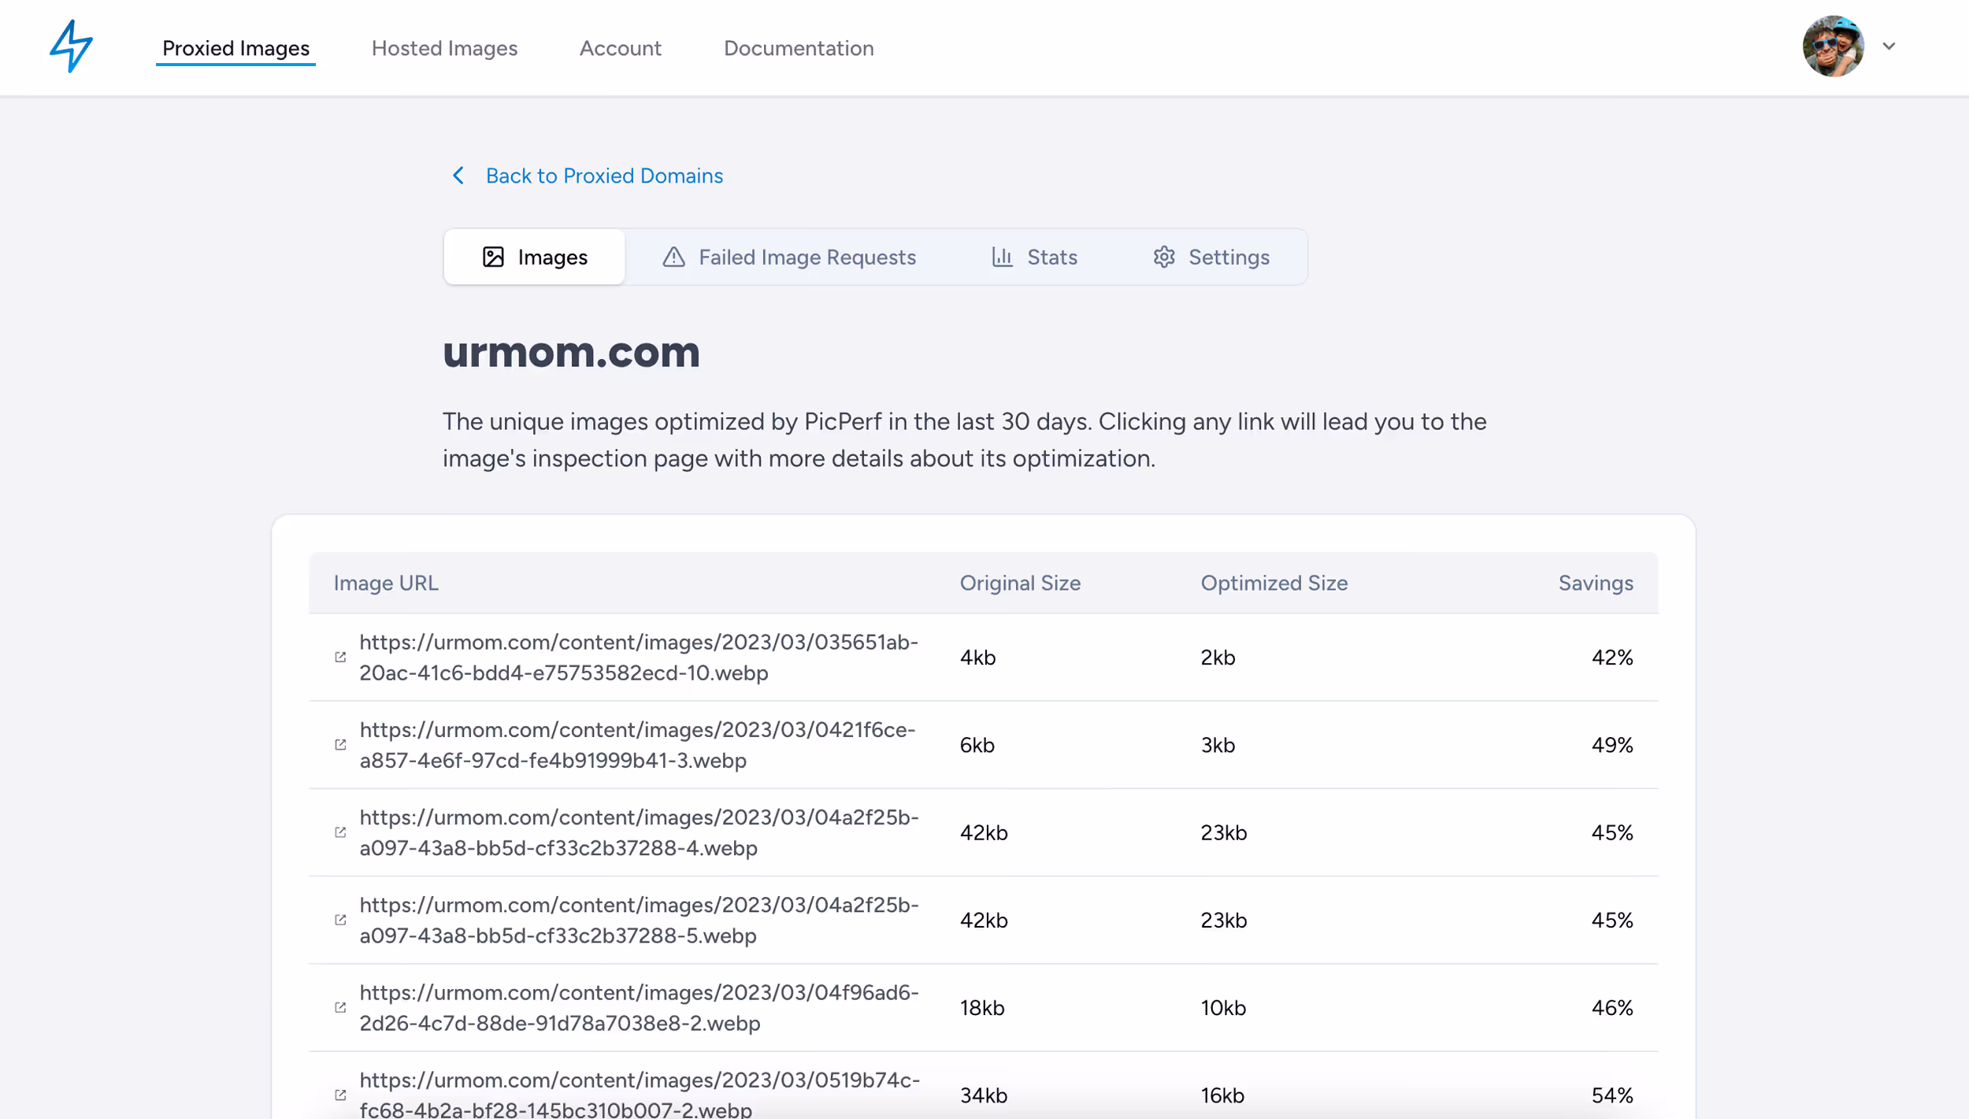Switch to the Failed Image Requests tab
1969x1119 pixels.
(x=788, y=258)
